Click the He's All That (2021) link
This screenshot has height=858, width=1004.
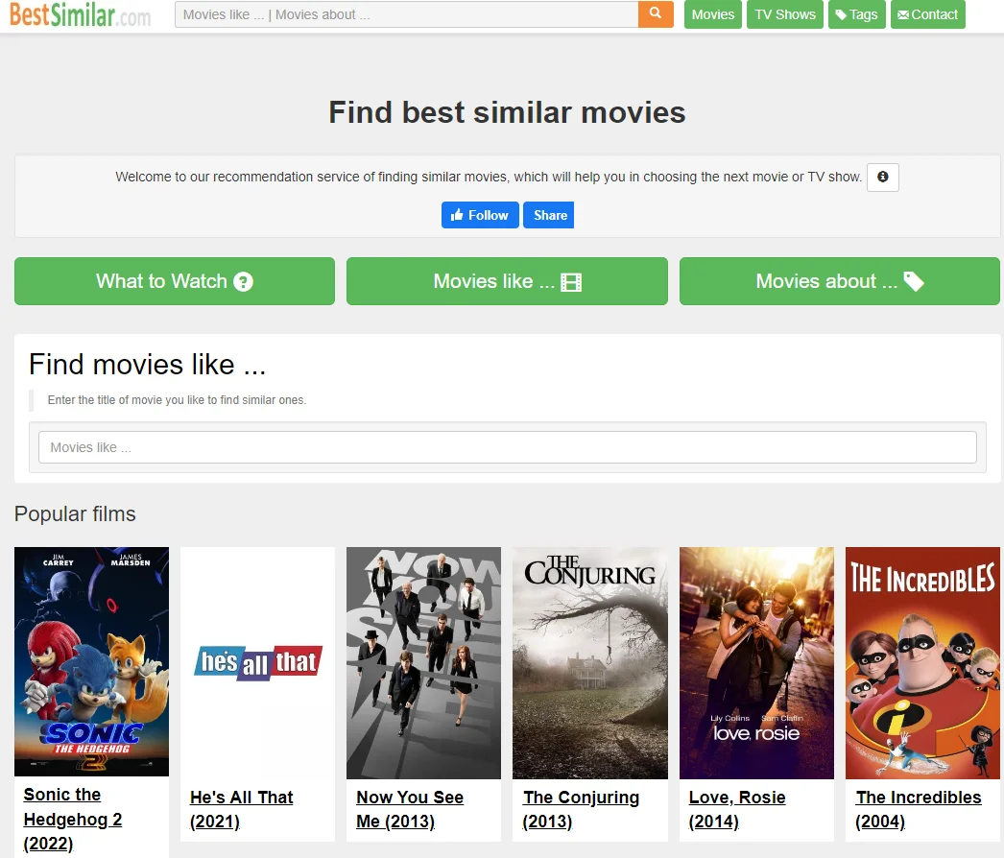[x=241, y=809]
